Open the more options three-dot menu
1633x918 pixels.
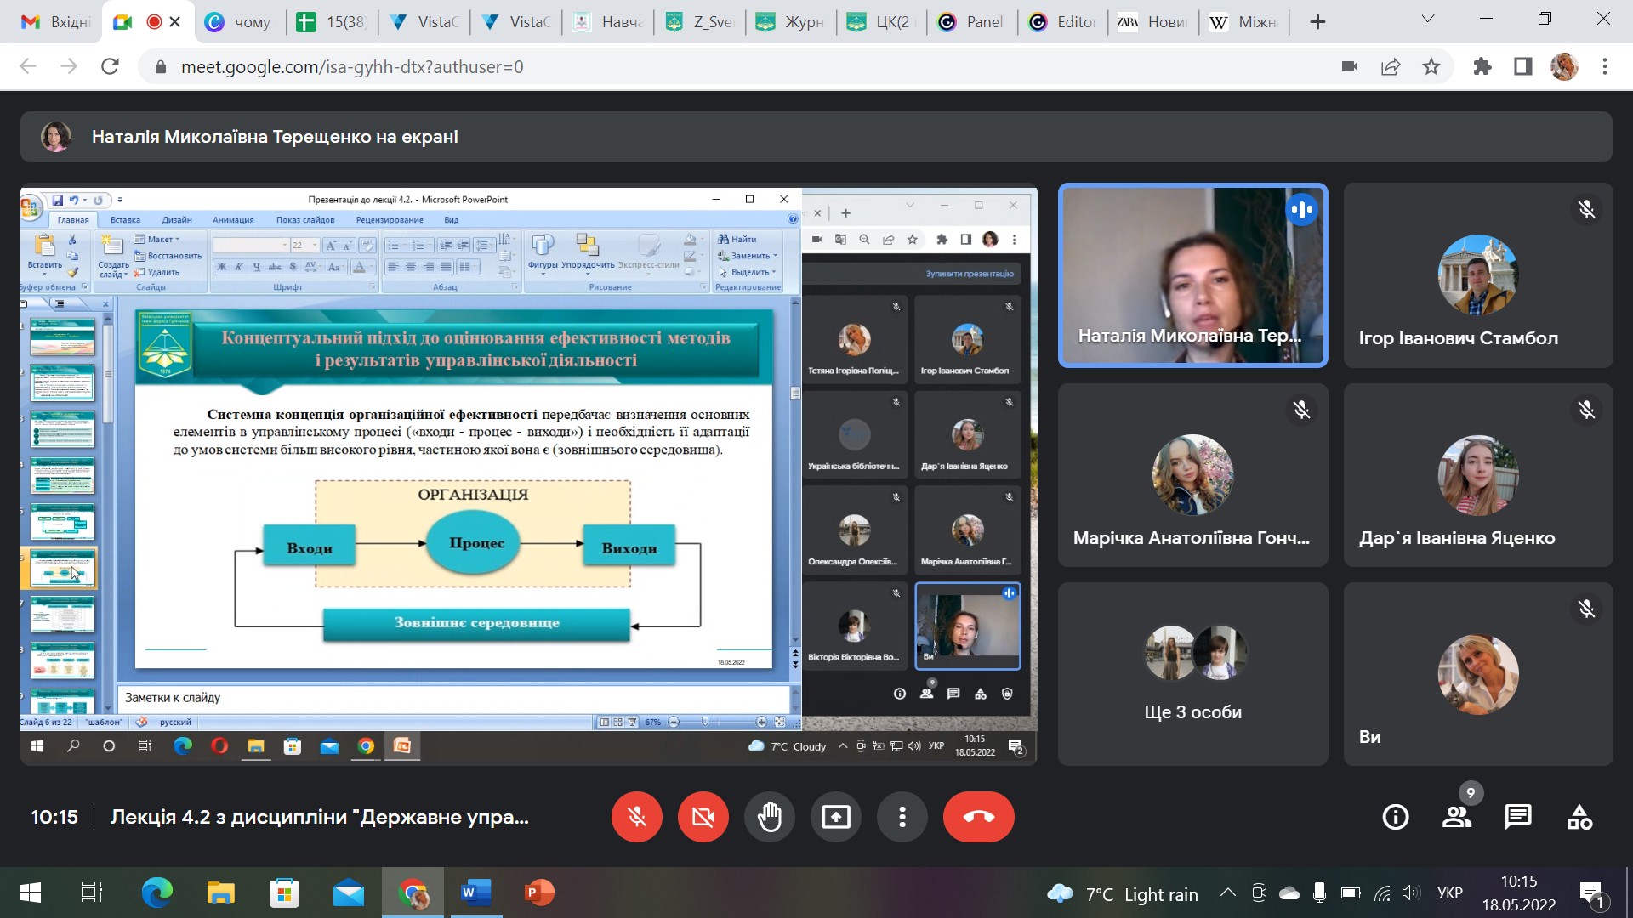(902, 817)
